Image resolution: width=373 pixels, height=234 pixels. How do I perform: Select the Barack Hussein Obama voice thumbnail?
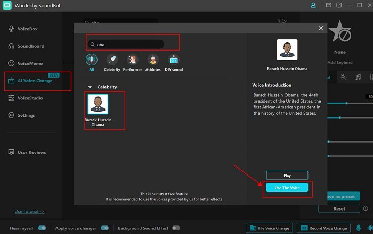98,104
